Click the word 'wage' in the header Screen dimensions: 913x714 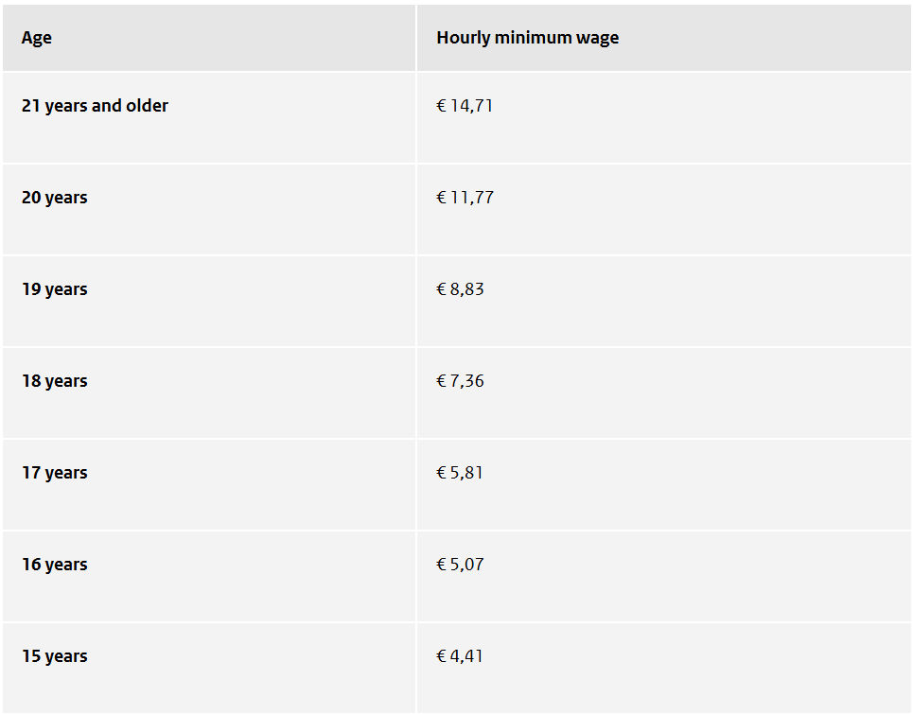598,39
